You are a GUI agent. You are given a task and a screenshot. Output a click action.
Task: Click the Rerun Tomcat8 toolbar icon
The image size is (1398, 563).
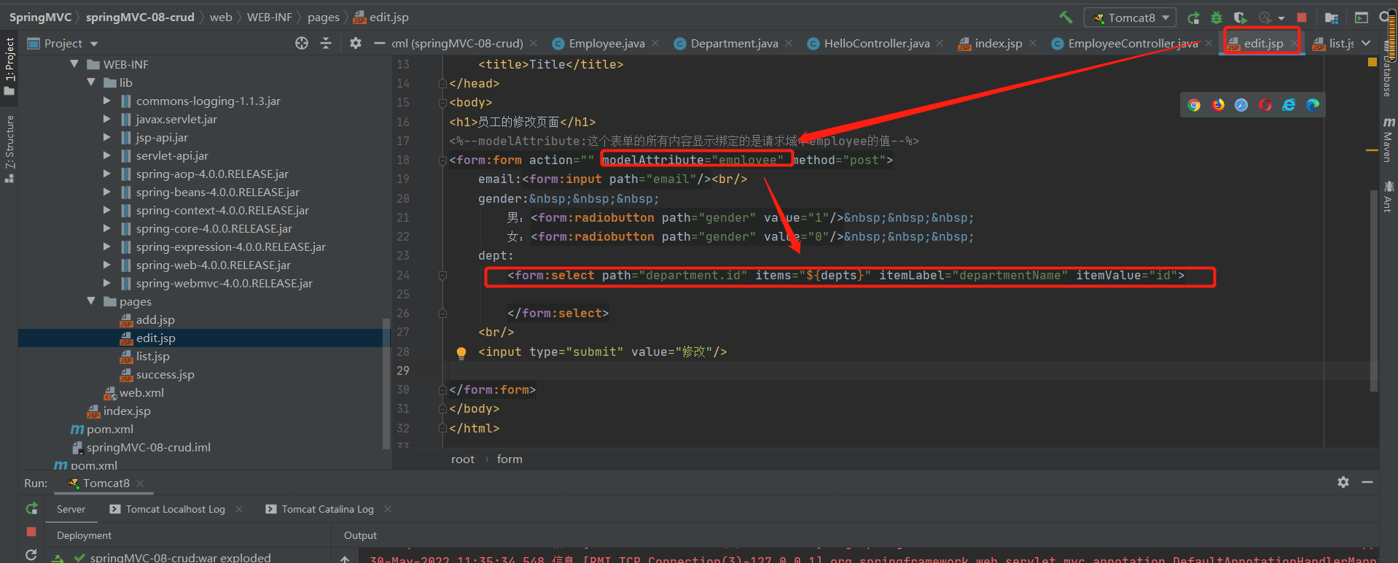coord(1193,18)
